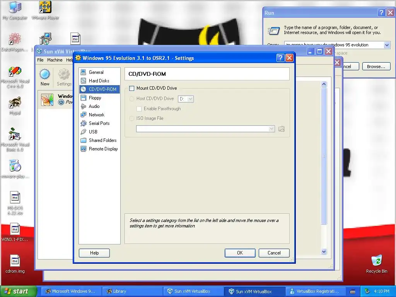Click the Shared Folders folder icon
Viewport: 396px width, 297px height.
(x=84, y=140)
